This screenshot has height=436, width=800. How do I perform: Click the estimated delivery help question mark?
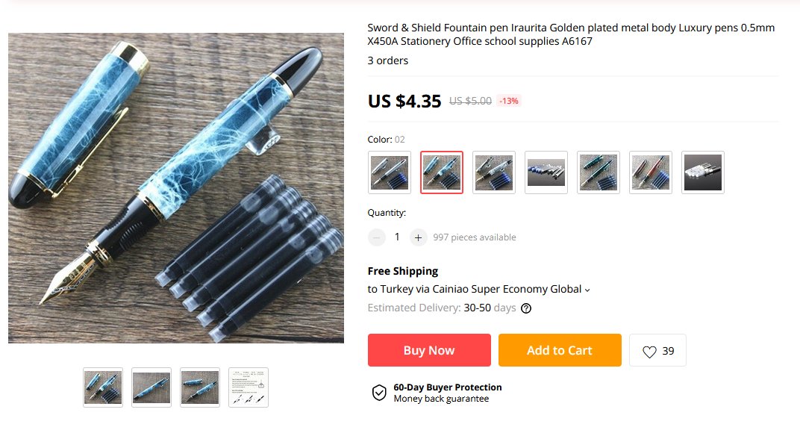point(526,308)
